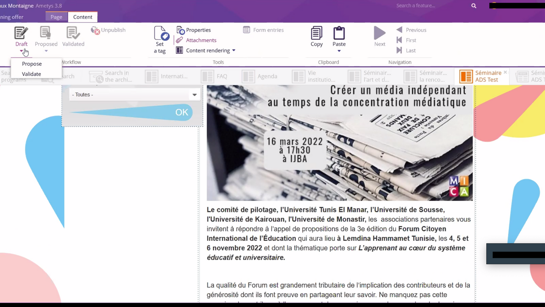Click the Paste clipboard icon
This screenshot has height=307, width=545.
click(339, 34)
